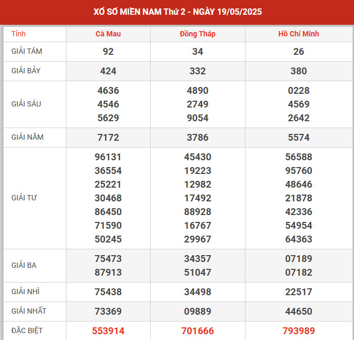Screen dimensions: 354x340
Task: Click giải tư number 48646
Action: coord(299,184)
